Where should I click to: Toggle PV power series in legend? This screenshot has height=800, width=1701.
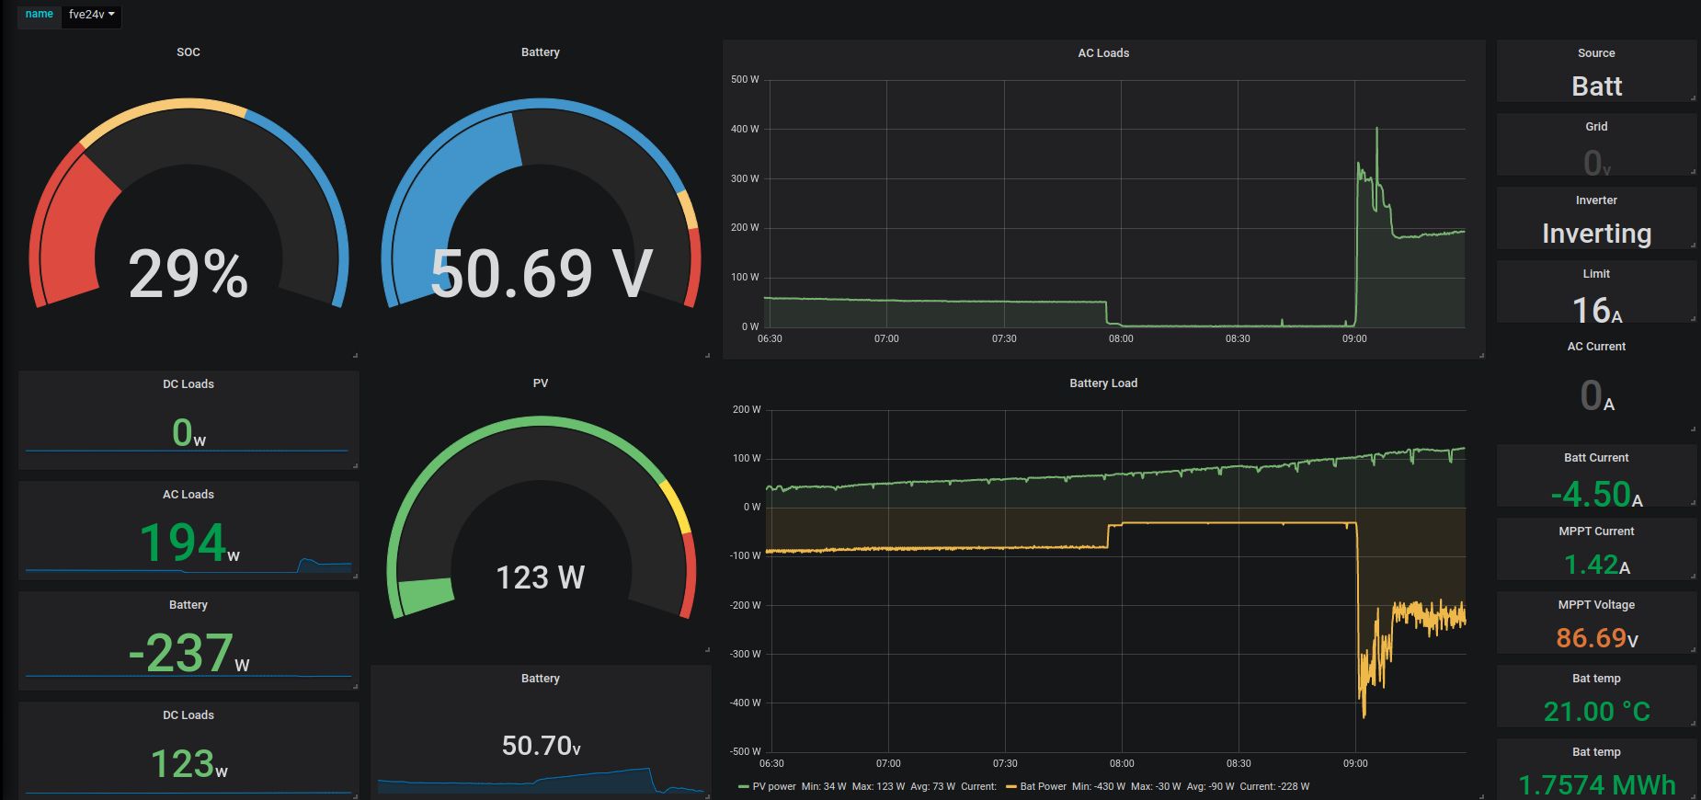pyautogui.click(x=774, y=786)
